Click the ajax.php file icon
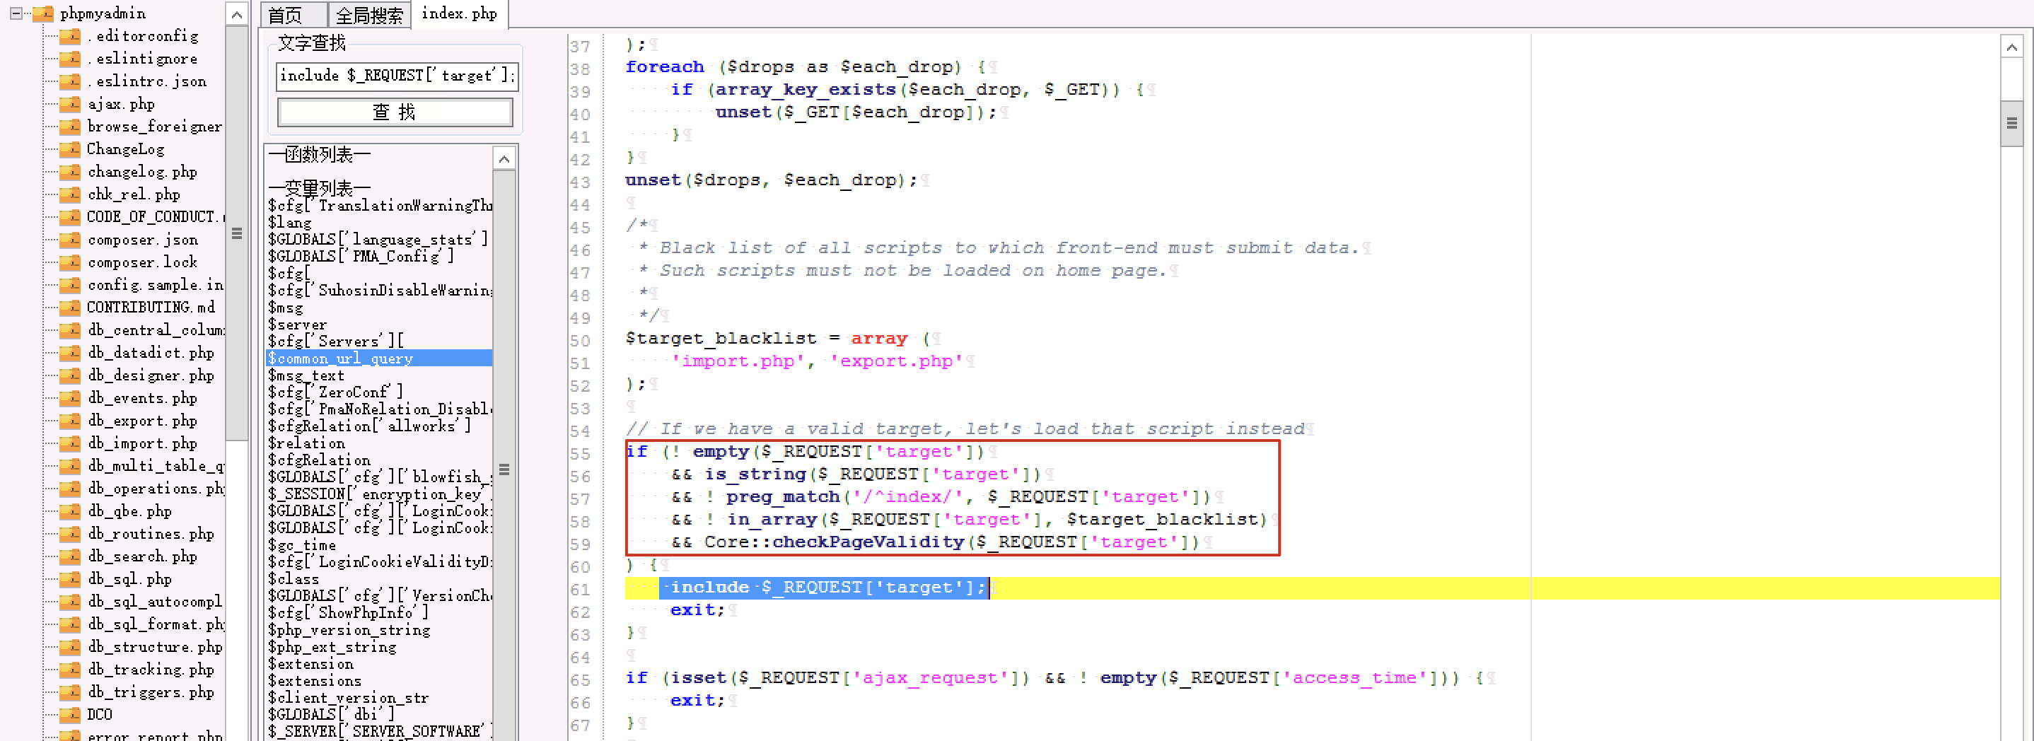Screen dimensions: 2034x741 pos(70,103)
